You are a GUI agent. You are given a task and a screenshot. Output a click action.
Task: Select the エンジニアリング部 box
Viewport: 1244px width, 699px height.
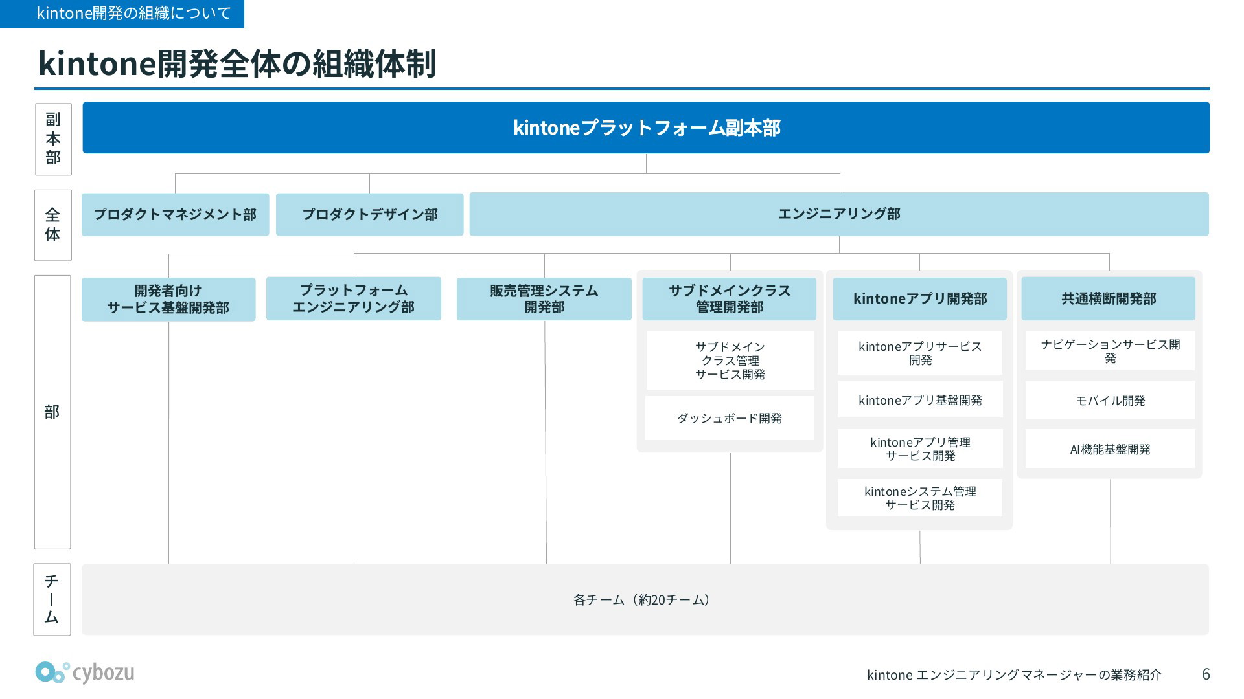coord(838,214)
